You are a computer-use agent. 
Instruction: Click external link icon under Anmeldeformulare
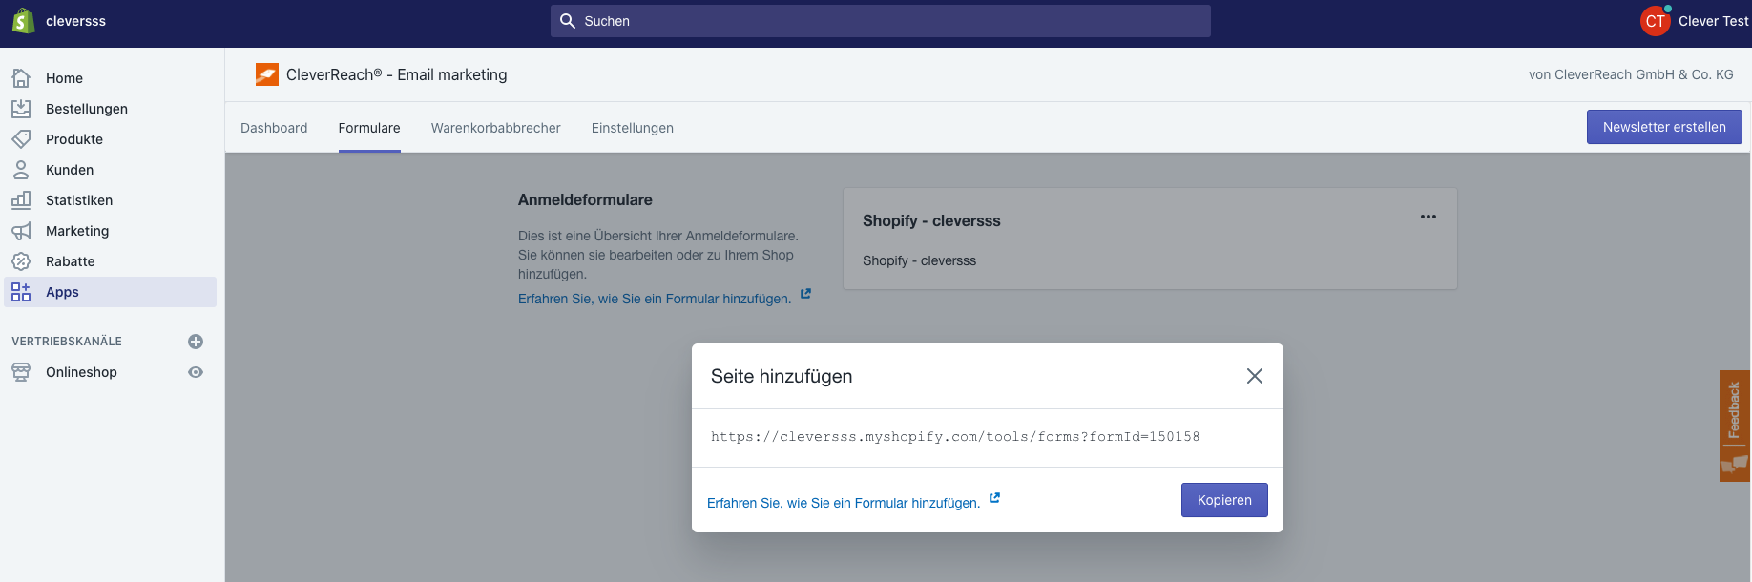pos(805,294)
